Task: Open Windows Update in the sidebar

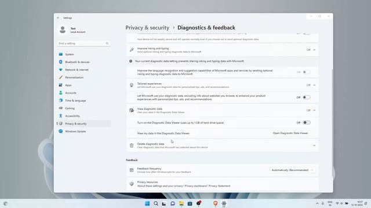Action: (x=83, y=131)
